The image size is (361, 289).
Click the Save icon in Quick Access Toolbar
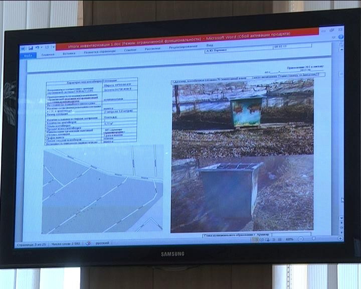pyautogui.click(x=31, y=48)
